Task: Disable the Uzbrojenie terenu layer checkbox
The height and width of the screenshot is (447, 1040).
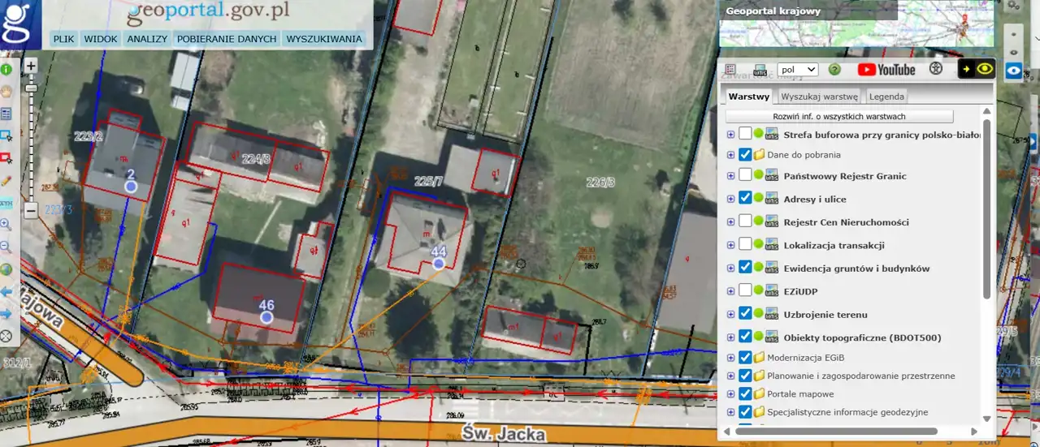Action: pos(745,314)
